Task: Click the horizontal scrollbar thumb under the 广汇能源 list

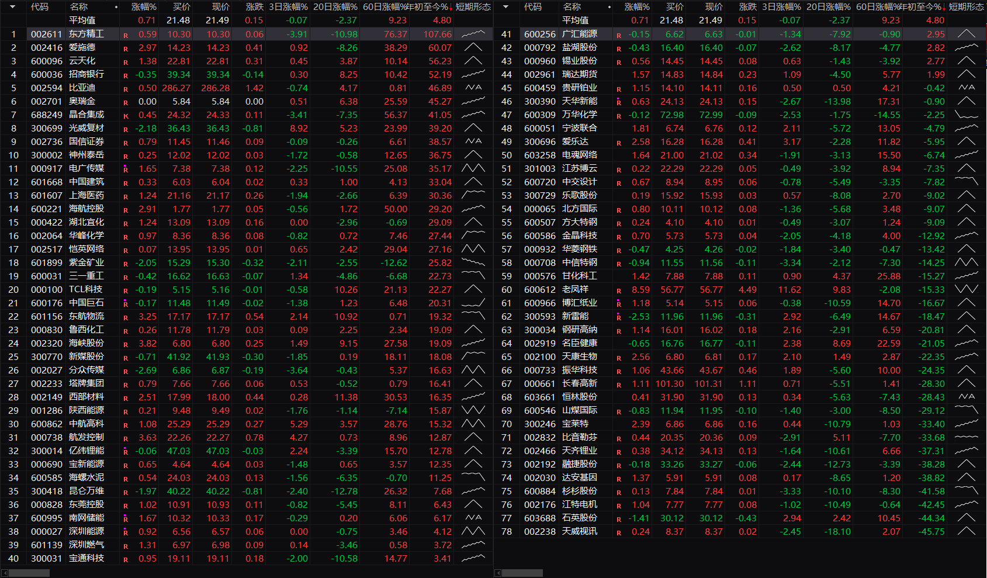Action: 522,573
